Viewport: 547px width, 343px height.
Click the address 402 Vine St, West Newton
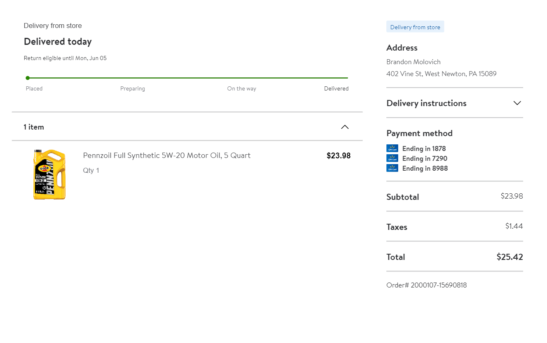click(441, 74)
